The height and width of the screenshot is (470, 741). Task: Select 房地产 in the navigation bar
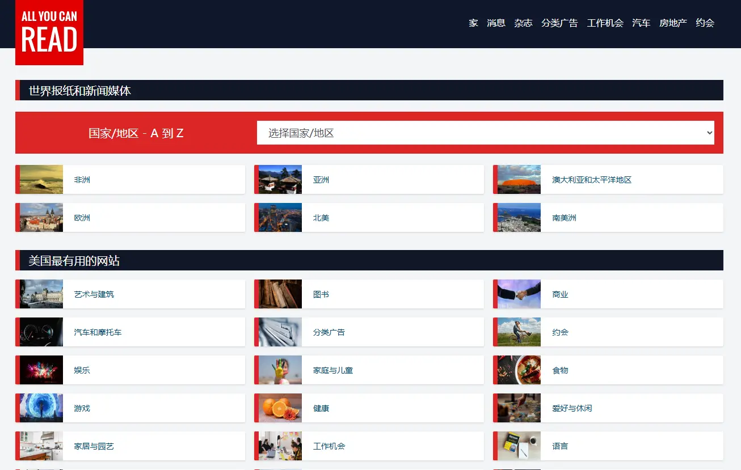(x=673, y=23)
